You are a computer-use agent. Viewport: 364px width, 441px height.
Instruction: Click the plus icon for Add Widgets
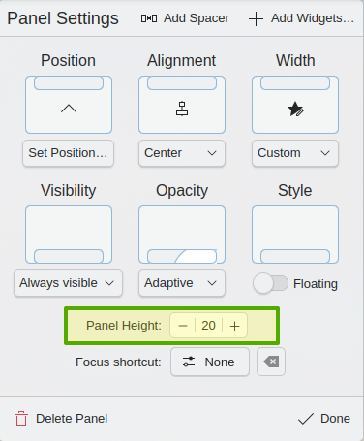256,18
